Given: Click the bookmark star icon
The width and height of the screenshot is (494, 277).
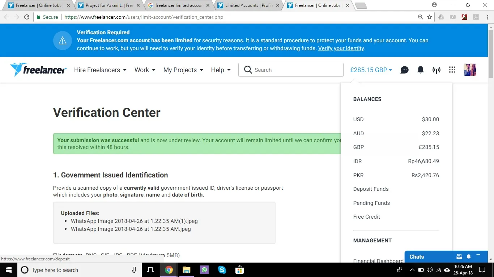Looking at the screenshot, I should coord(430,17).
